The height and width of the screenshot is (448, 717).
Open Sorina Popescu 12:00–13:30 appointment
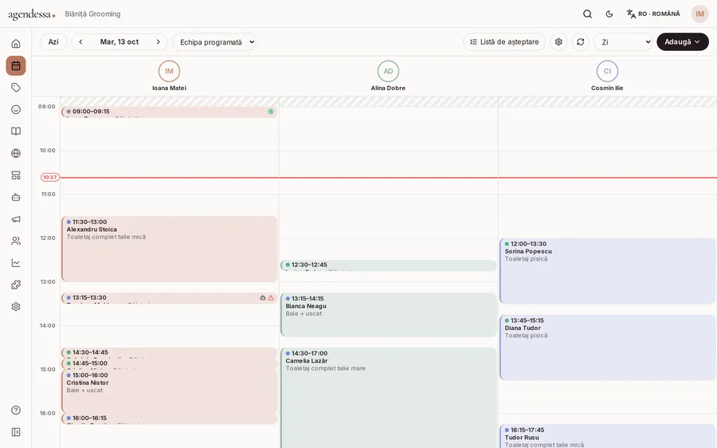coord(607,271)
